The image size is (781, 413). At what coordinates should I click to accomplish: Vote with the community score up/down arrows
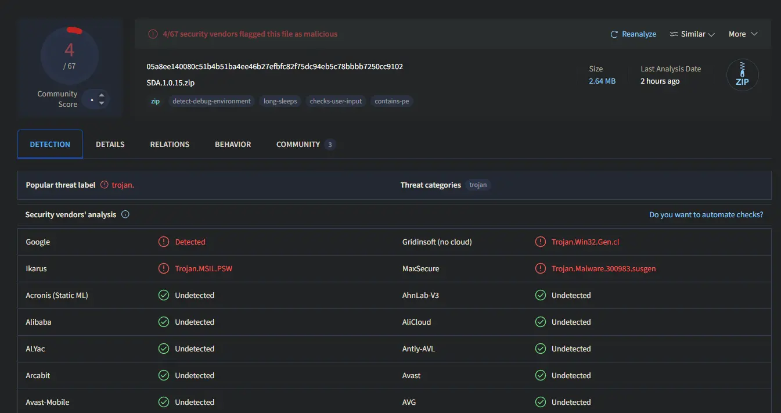point(102,99)
